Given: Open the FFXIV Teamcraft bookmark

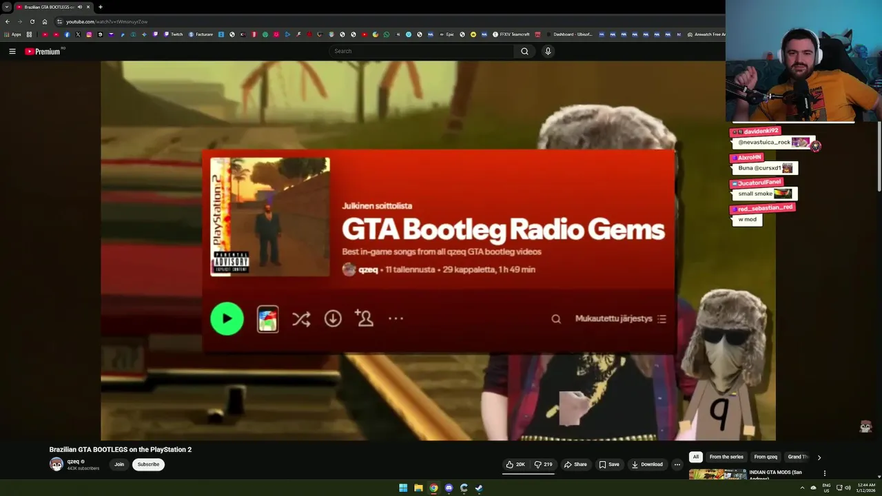Looking at the screenshot, I should click(x=511, y=34).
